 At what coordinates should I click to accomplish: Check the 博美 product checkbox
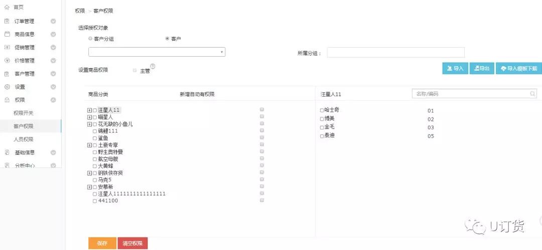[322, 119]
